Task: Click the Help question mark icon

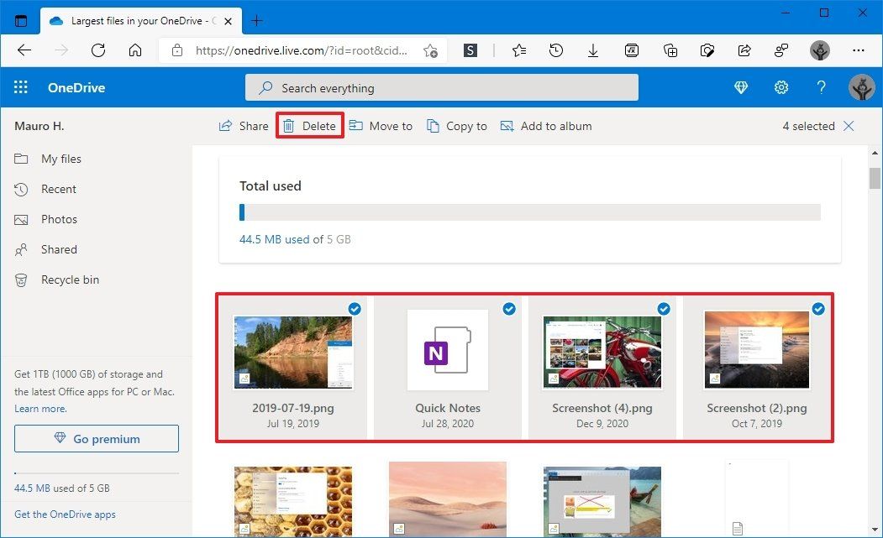Action: tap(821, 86)
